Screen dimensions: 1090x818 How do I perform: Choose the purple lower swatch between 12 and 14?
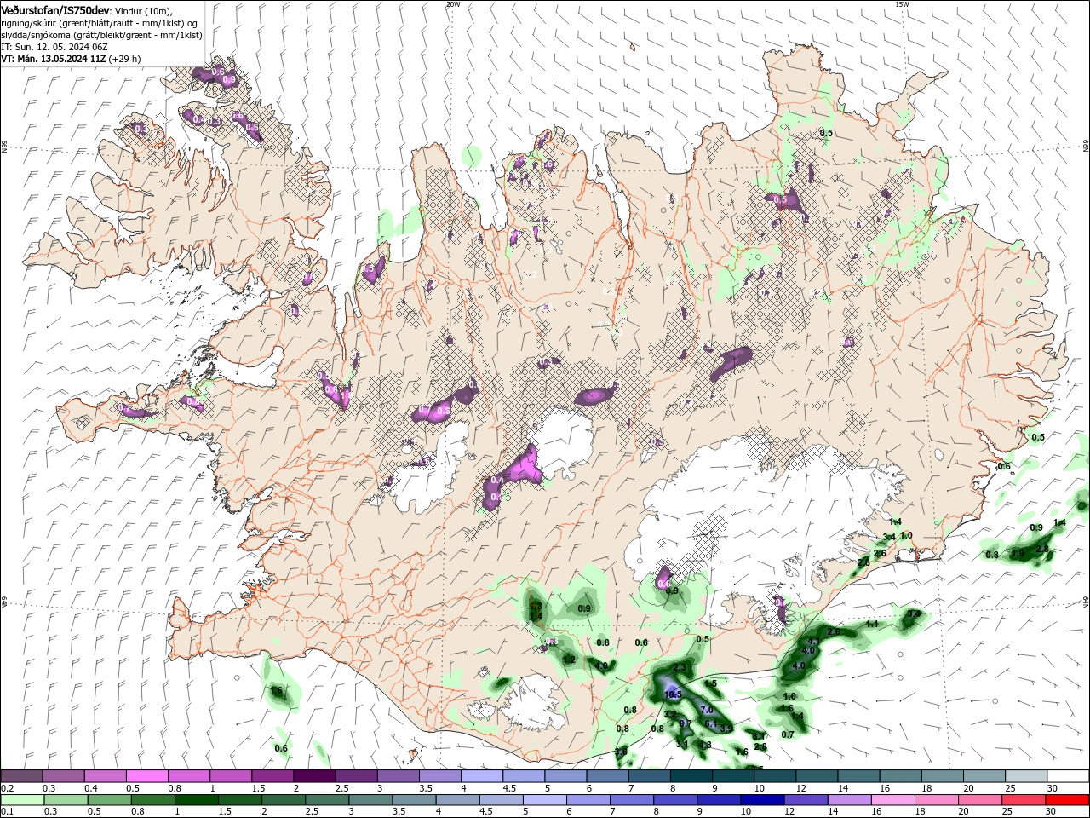coord(805,800)
